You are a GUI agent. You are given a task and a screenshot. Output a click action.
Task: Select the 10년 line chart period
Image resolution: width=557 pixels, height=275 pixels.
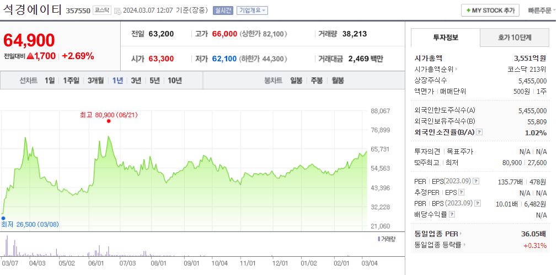pyautogui.click(x=175, y=81)
